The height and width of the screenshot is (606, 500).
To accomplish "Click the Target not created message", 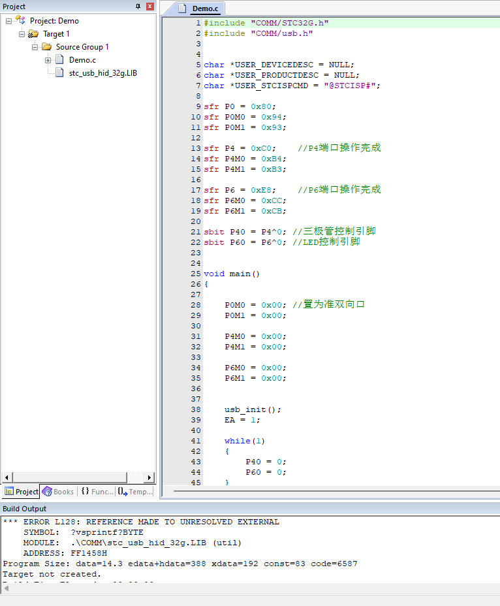I will click(52, 574).
